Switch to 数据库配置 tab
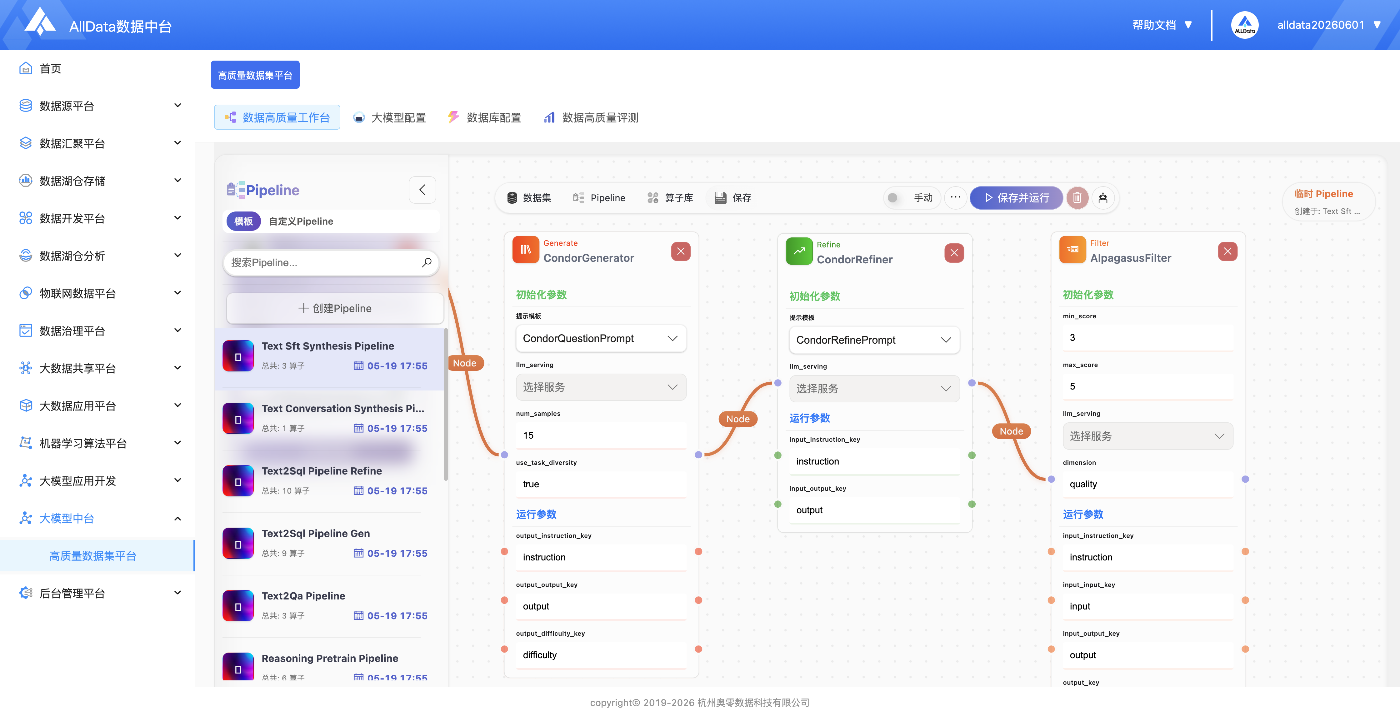 (485, 117)
